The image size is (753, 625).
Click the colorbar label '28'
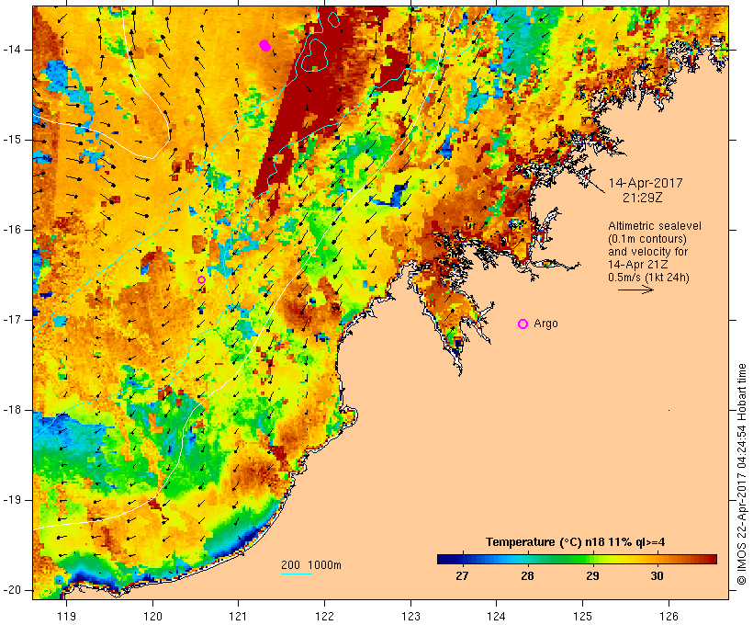(527, 576)
